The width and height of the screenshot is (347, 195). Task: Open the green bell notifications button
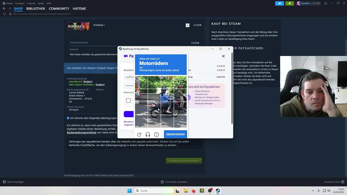point(290,3)
